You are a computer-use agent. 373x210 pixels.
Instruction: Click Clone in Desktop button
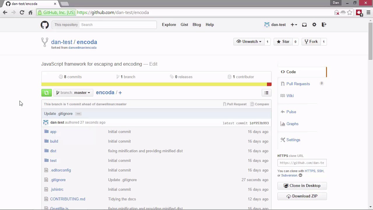point(302,186)
